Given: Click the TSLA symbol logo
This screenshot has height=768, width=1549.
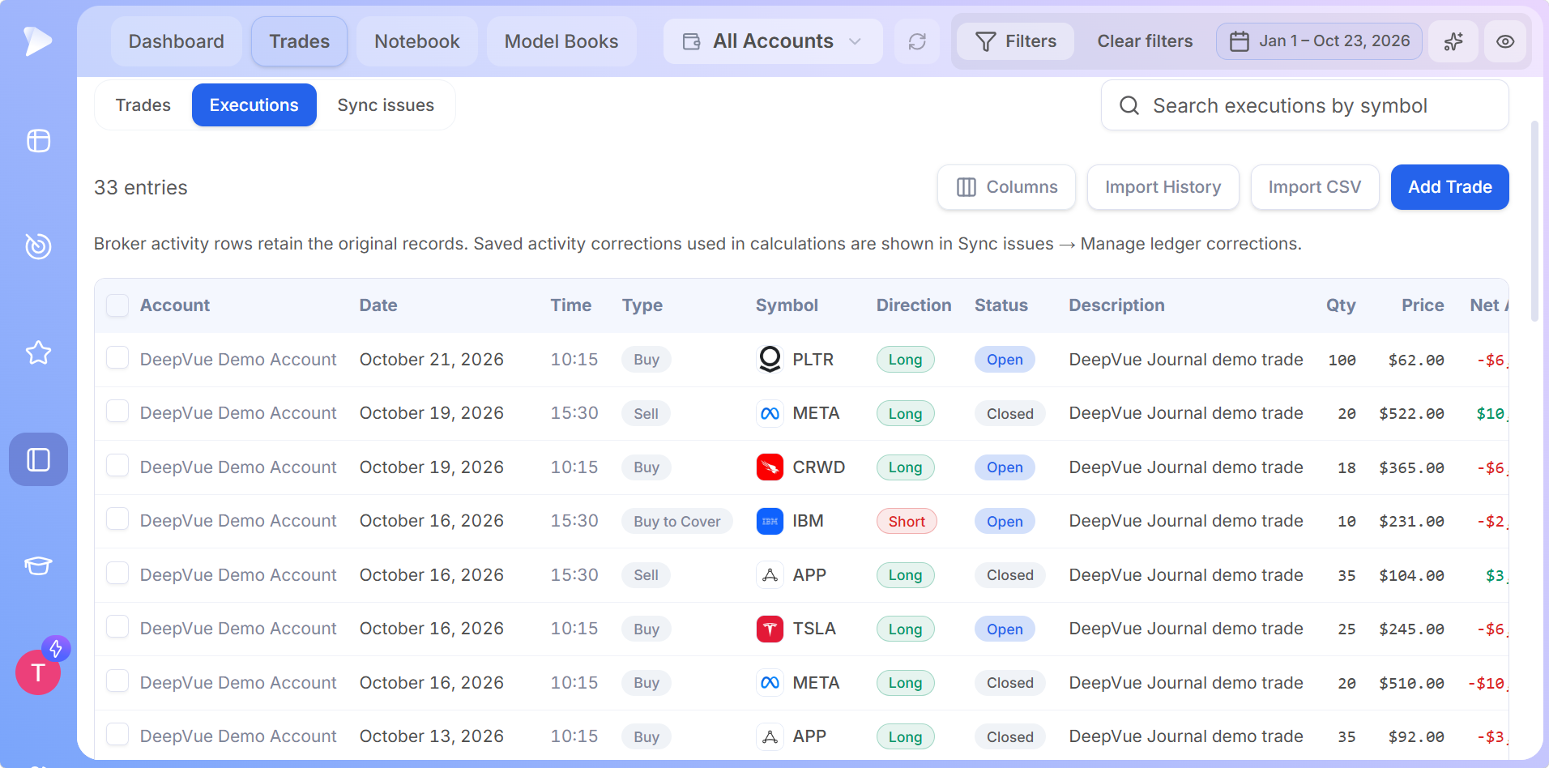Looking at the screenshot, I should 770,629.
